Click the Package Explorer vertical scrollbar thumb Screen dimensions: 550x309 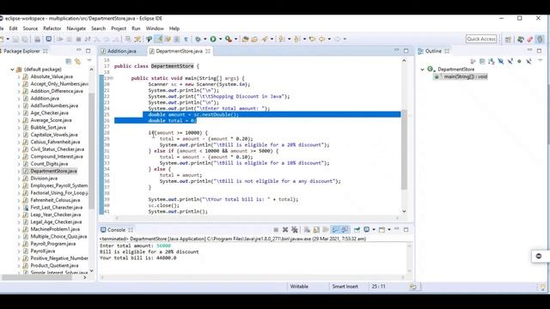click(92, 151)
